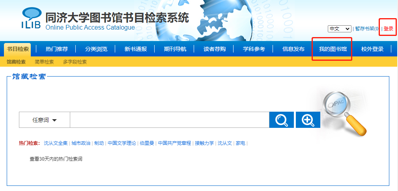Image resolution: width=398 pixels, height=191 pixels.
Task: Click the ILIB speech bubble logo
Action: [31, 18]
